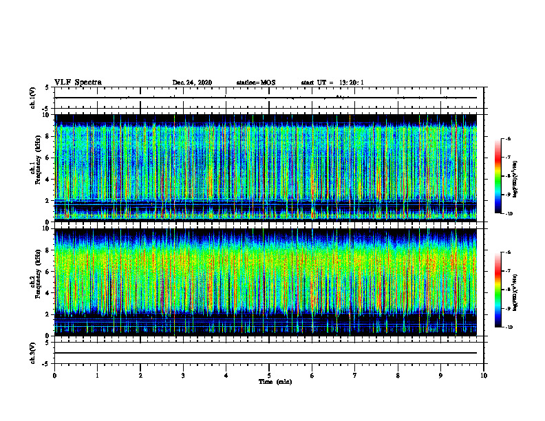Image resolution: width=545 pixels, height=421 pixels.
Task: Click the time axis tick label 9
Action: 440,376
